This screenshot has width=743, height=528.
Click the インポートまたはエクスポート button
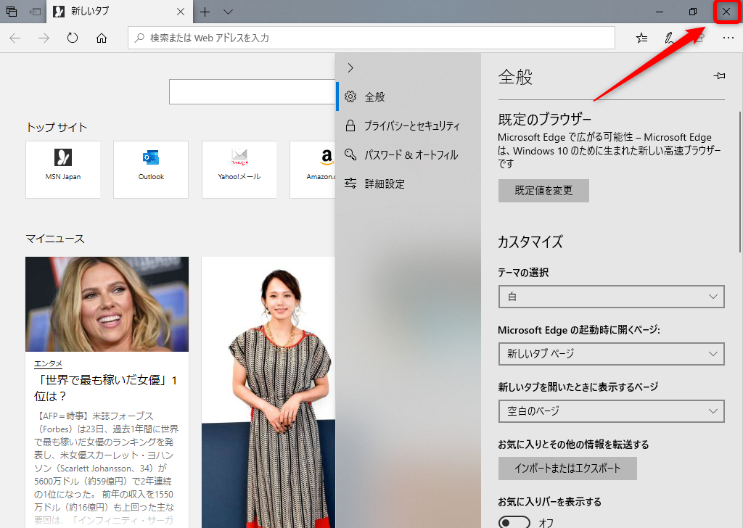tap(567, 469)
